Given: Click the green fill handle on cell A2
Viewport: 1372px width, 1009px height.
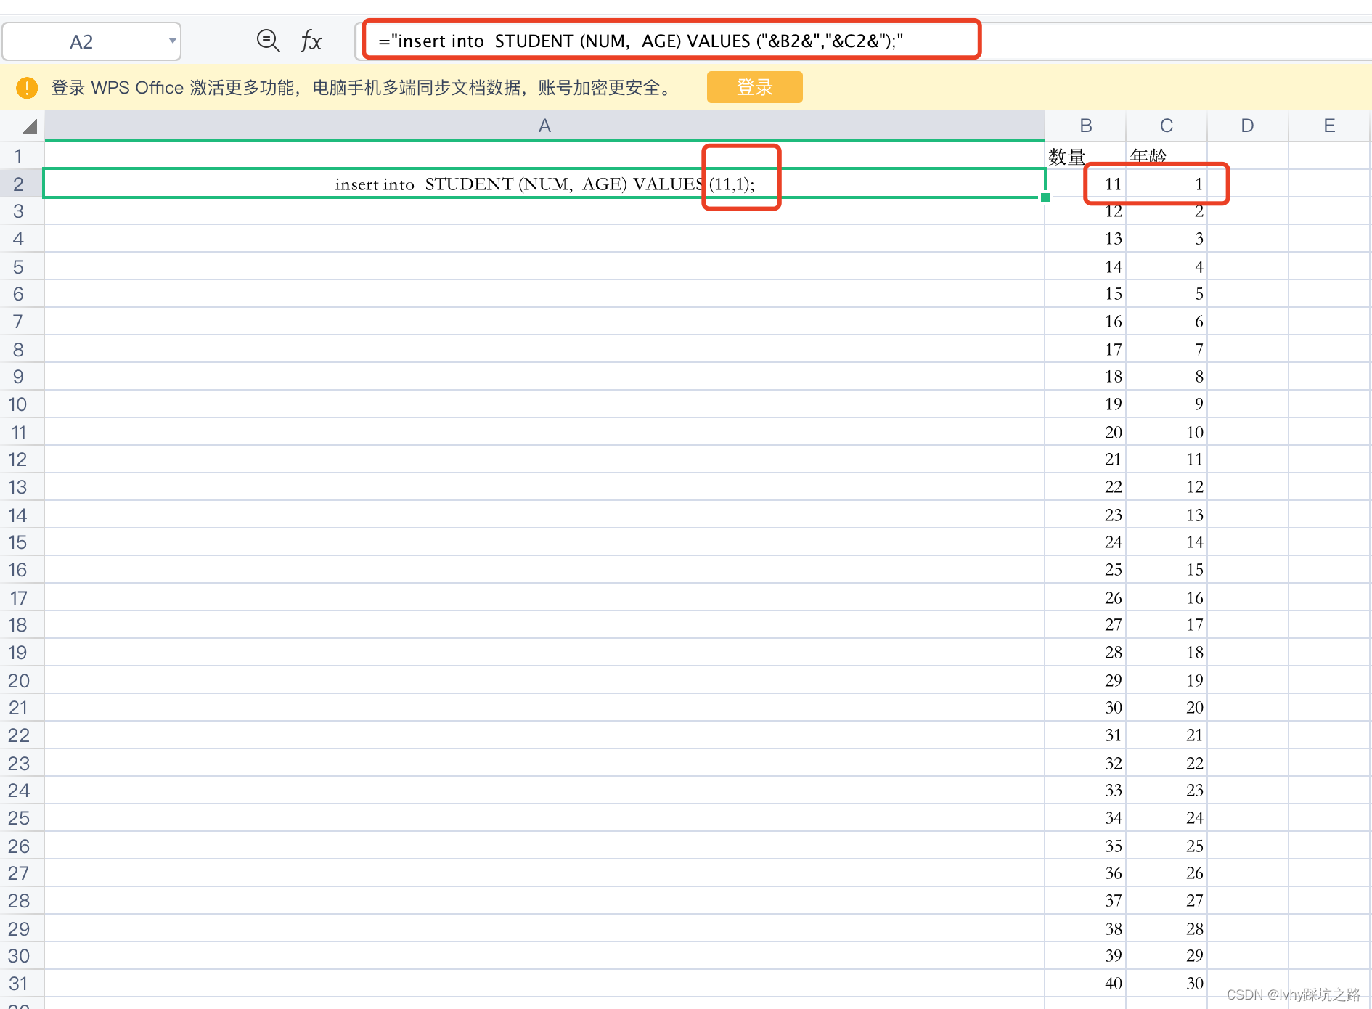Looking at the screenshot, I should click(1045, 197).
